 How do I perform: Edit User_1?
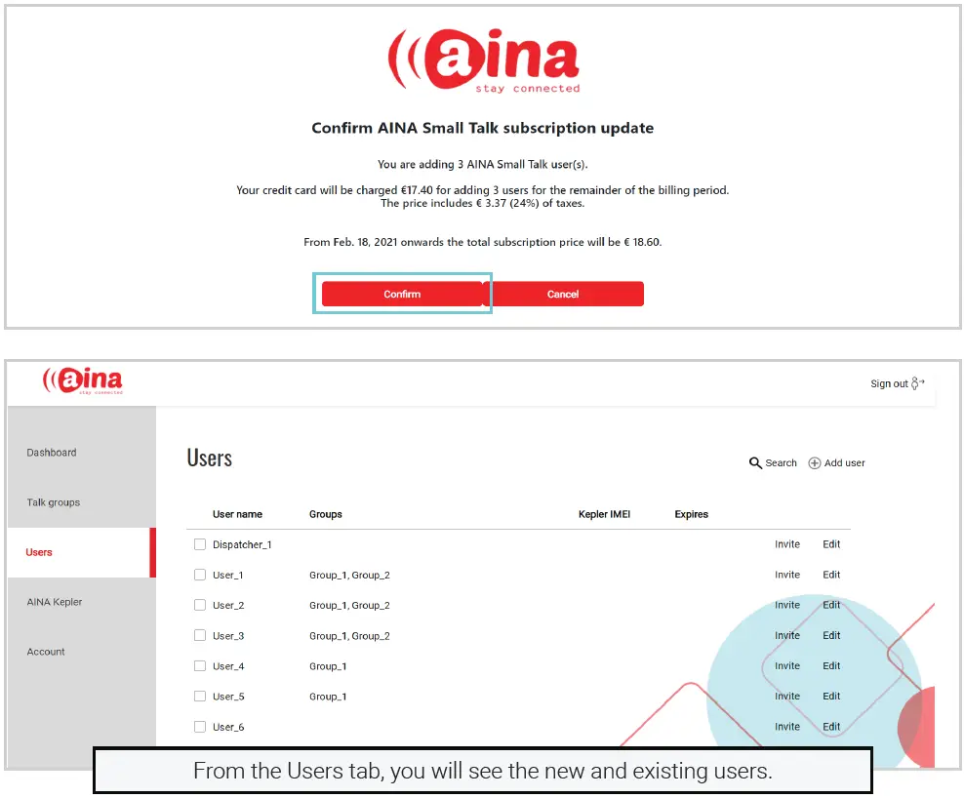(x=831, y=575)
